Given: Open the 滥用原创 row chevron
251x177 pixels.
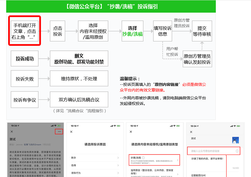Looking at the screenshot, I should point(178,174).
